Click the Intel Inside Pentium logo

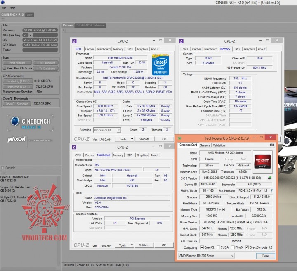pyautogui.click(x=160, y=65)
